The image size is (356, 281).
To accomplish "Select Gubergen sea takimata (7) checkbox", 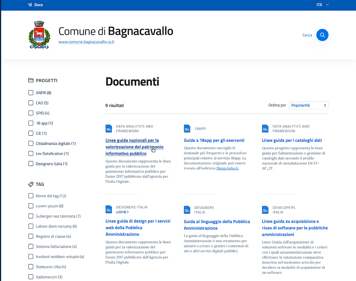I will 31,216.
